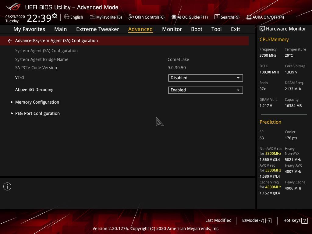Open the Exit tab
312x234 pixels.
tap(236, 29)
